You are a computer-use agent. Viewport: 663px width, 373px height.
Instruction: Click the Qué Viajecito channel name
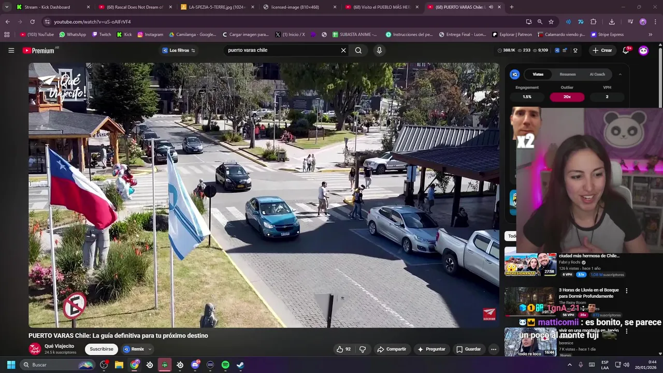59,346
